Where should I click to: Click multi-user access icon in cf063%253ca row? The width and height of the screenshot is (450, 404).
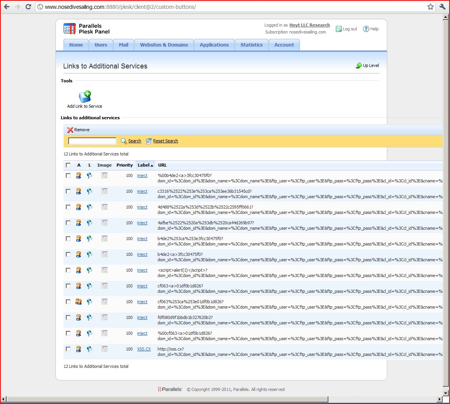[79, 302]
